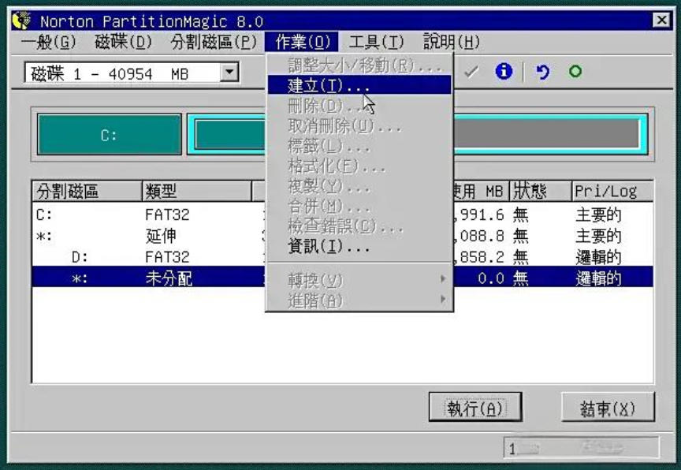Open the 說明(H) menu
Screen dimensions: 681x470
452,42
